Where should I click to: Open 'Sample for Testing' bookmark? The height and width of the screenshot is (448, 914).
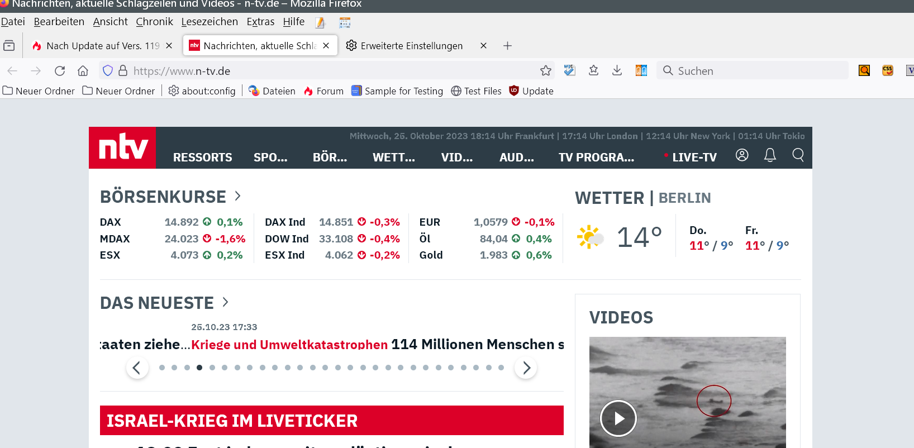coord(397,91)
